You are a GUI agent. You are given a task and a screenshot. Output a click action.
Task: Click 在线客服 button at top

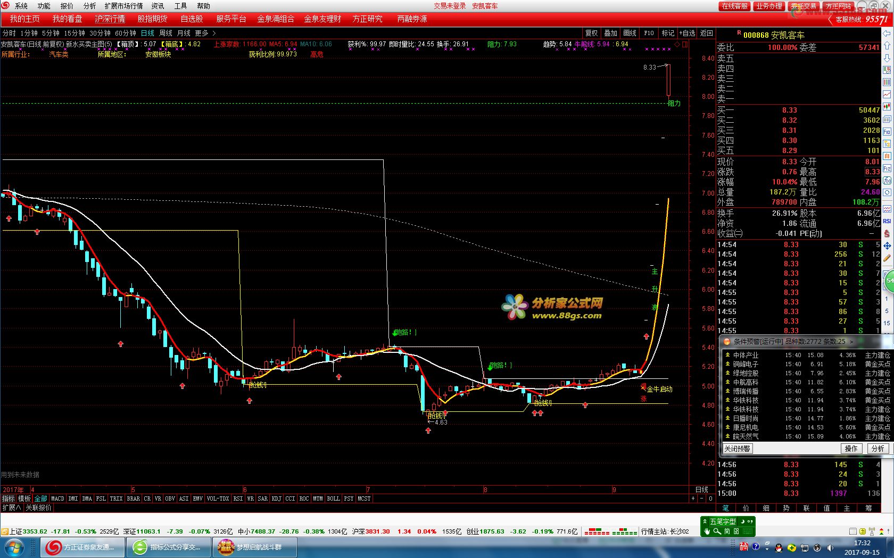point(734,6)
